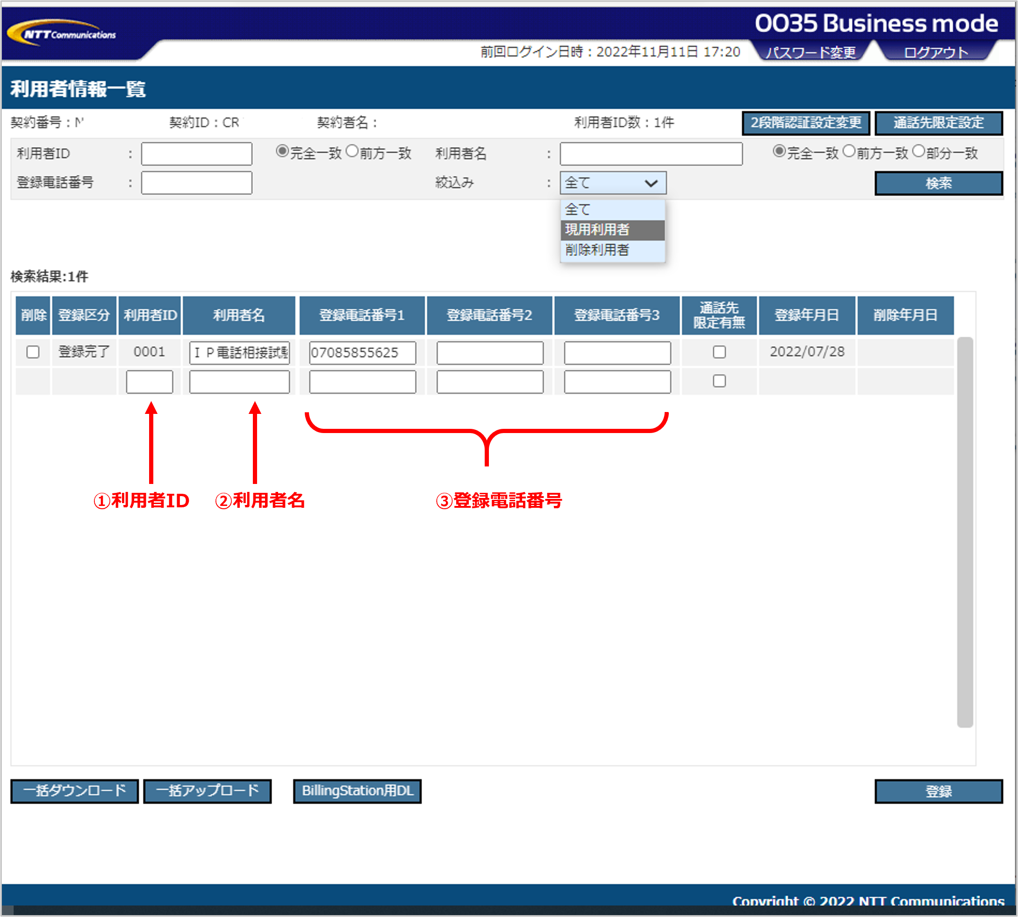This screenshot has width=1018, height=917.
Task: Select 部分一致 radio for 利用者名
Action: point(918,151)
